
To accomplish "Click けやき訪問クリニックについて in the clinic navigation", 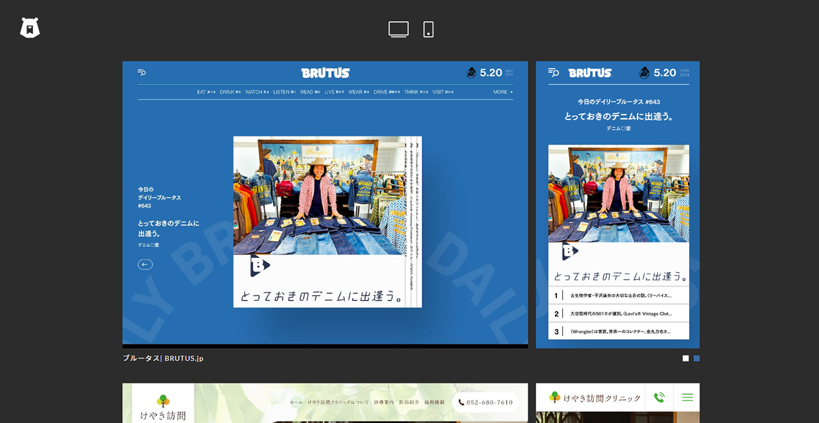I will (338, 403).
